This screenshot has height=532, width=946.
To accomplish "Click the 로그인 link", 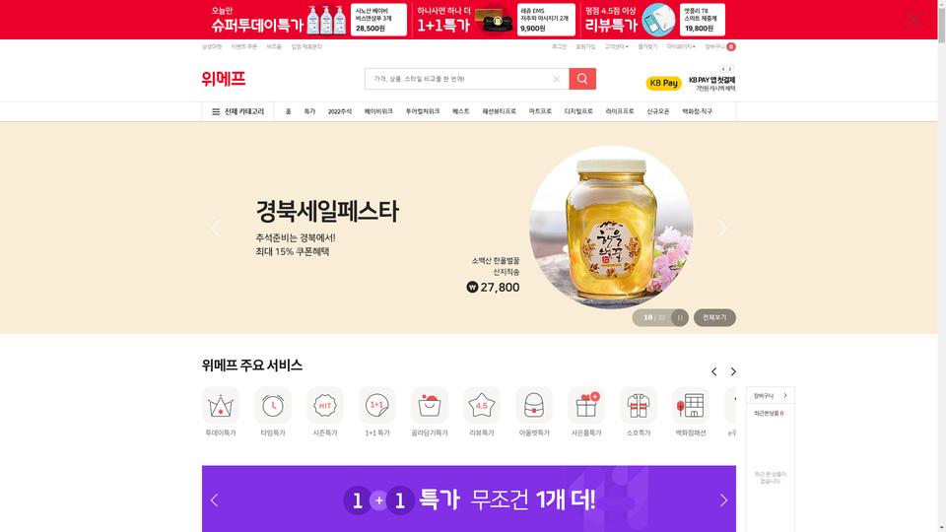I will tap(560, 46).
